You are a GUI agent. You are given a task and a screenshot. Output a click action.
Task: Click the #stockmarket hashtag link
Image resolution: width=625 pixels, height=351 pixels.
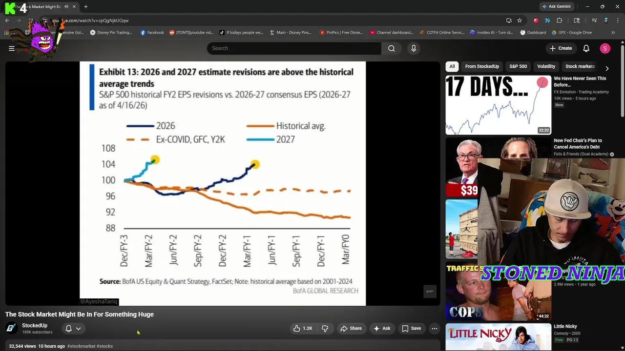tap(81, 346)
